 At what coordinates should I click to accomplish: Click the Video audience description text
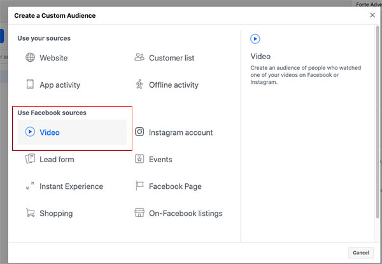(306, 75)
